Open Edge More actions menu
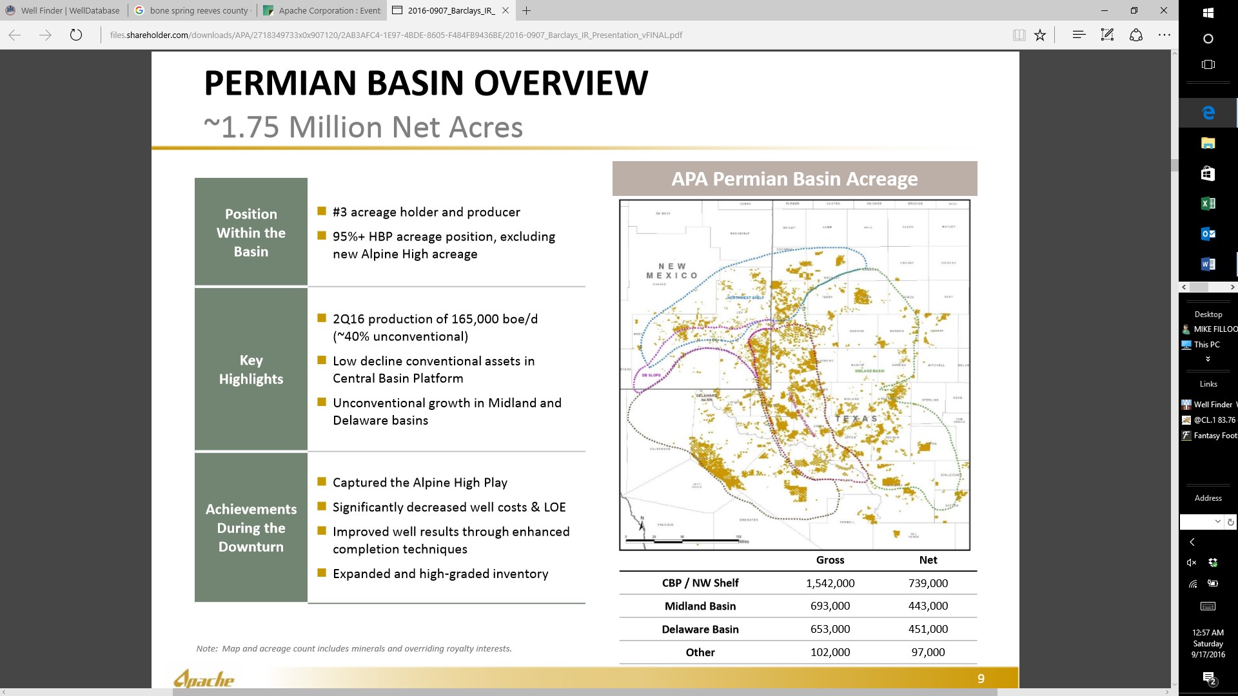This screenshot has width=1238, height=696. point(1164,35)
